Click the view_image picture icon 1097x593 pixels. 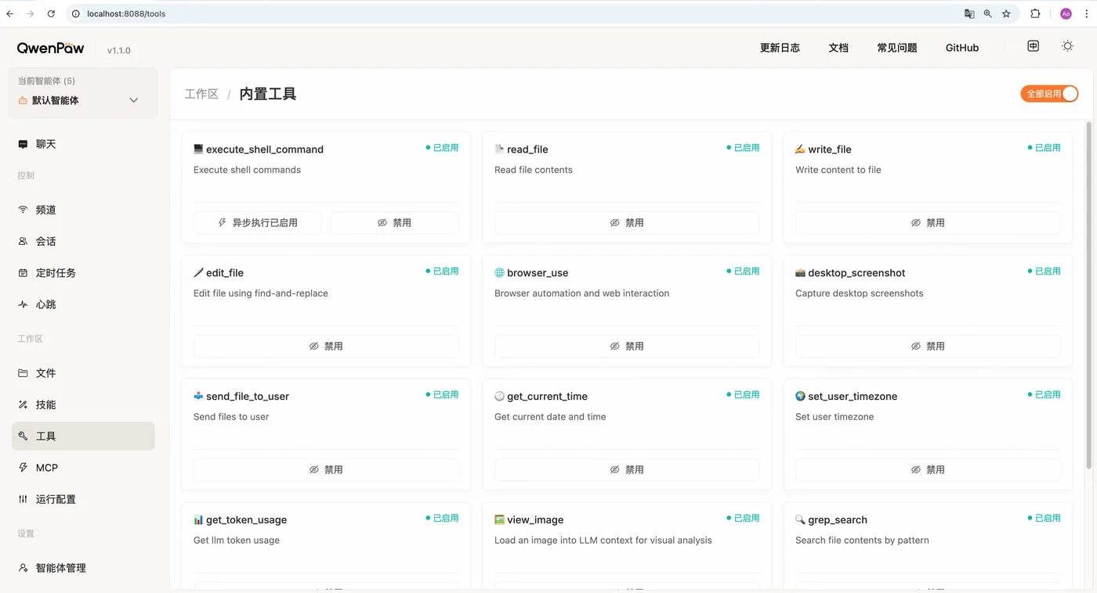pyautogui.click(x=499, y=519)
